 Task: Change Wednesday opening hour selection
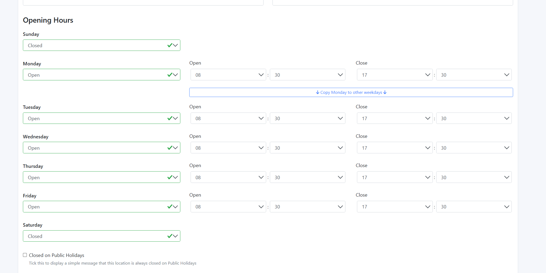pos(228,148)
